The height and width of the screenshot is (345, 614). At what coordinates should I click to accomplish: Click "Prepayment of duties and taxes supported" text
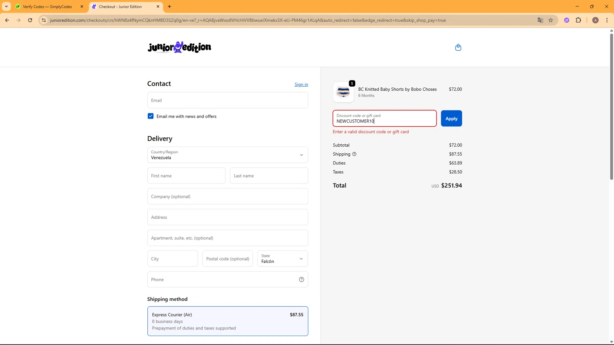pyautogui.click(x=194, y=328)
